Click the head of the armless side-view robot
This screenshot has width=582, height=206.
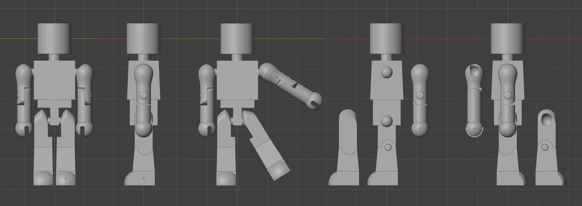tap(386, 39)
